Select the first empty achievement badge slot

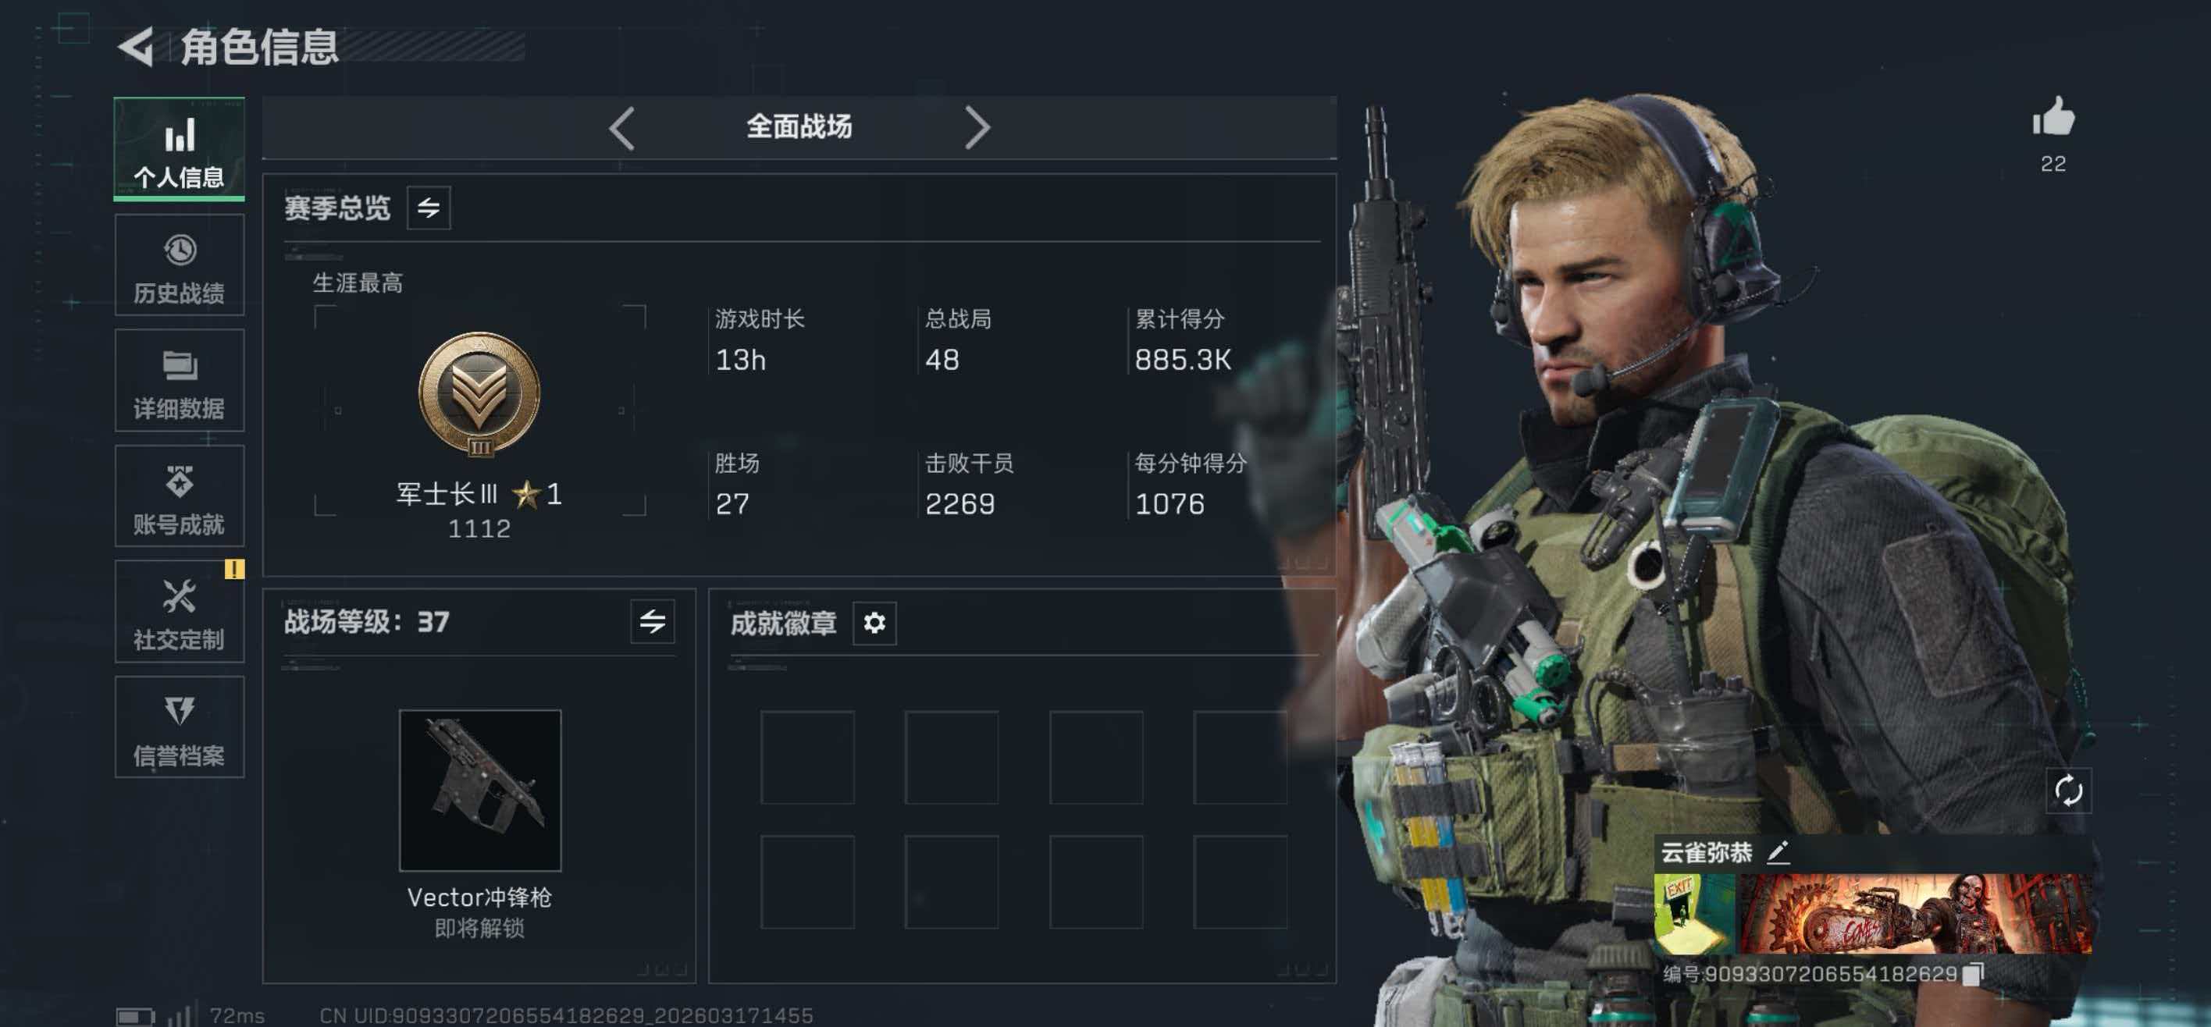(x=808, y=757)
